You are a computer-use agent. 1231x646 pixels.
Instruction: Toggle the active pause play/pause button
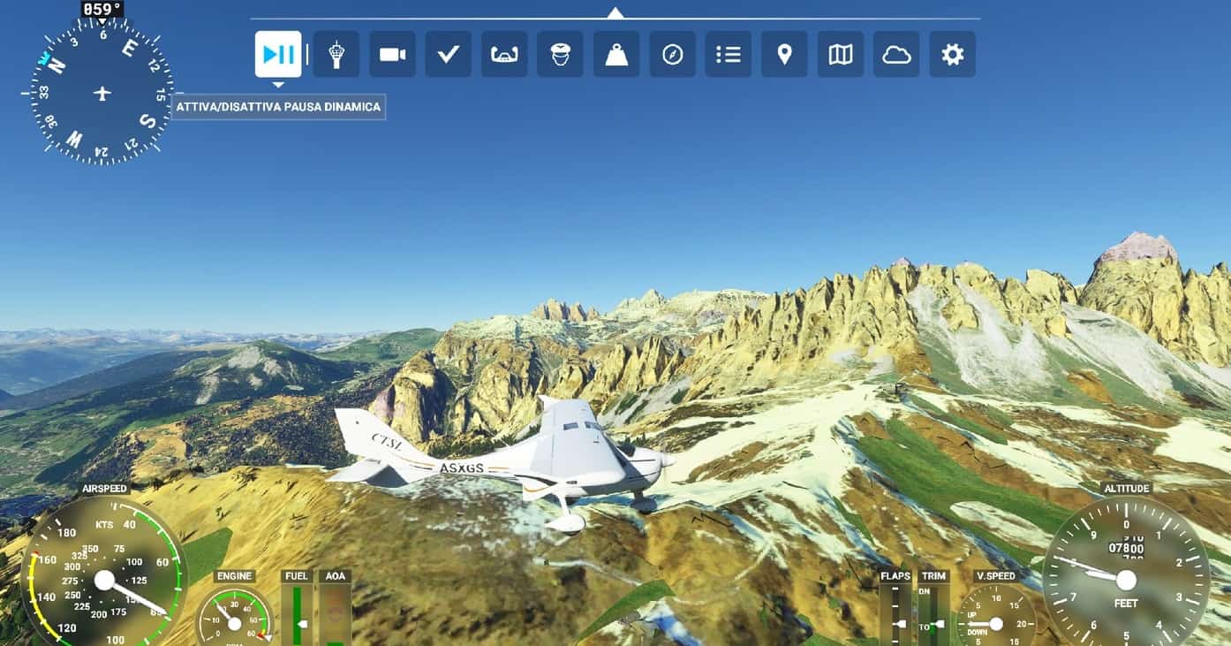click(x=278, y=54)
